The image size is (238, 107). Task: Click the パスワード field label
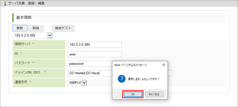(x=23, y=63)
